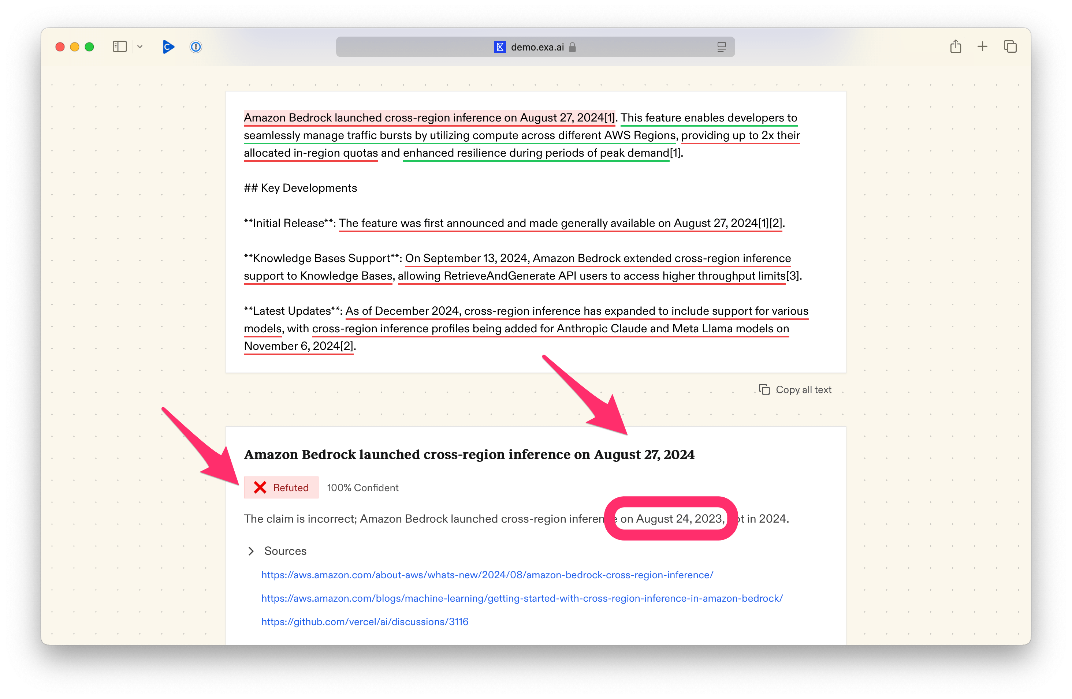Click the Copy all text button
The image size is (1072, 699).
[796, 390]
